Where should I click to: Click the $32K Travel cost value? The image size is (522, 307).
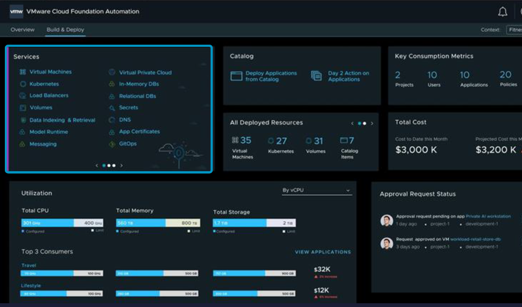tap(322, 269)
